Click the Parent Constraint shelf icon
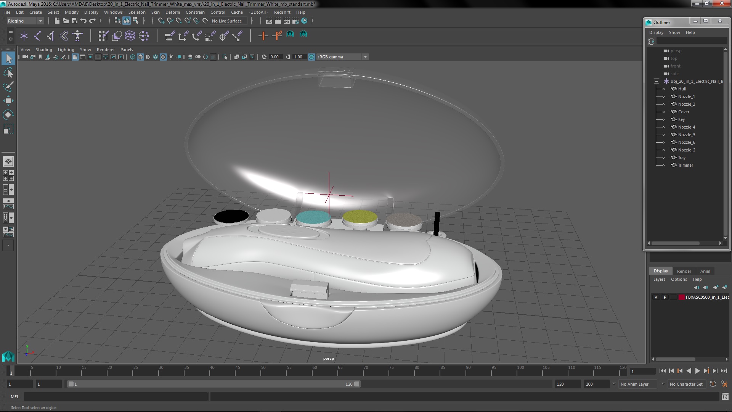The height and width of the screenshot is (412, 732). pos(170,36)
